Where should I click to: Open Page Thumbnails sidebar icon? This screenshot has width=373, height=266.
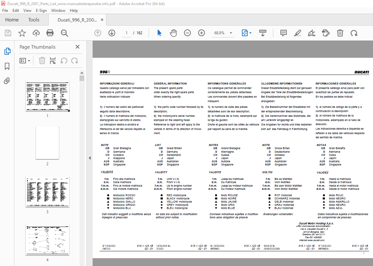7,51
